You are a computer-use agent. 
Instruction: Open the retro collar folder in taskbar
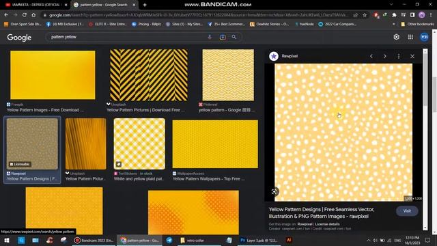(199, 240)
